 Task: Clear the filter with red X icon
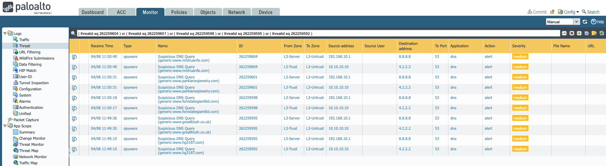click(x=572, y=33)
